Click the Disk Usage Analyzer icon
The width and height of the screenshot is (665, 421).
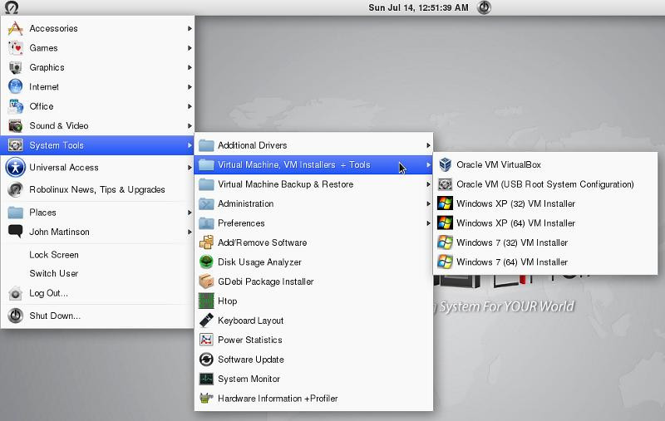point(206,262)
